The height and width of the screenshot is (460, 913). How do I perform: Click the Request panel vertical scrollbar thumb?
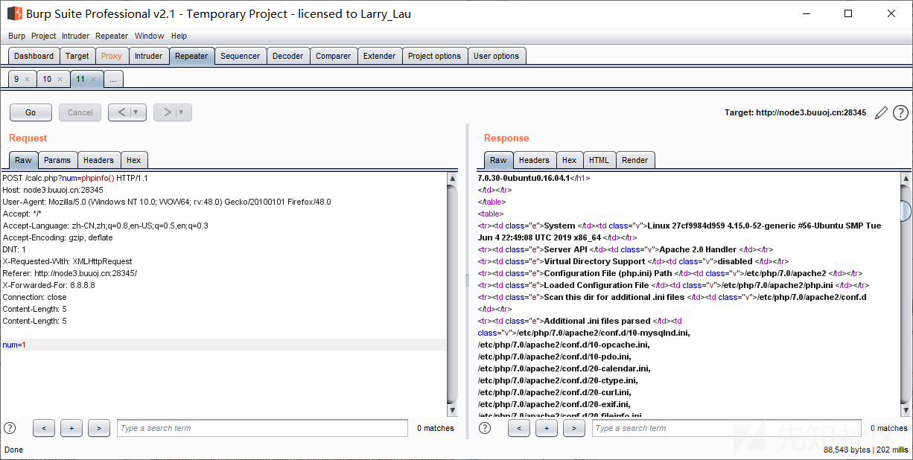click(x=452, y=294)
